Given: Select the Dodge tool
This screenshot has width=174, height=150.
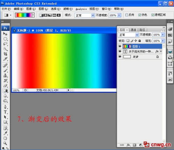Looking at the screenshot, I should point(5,101).
